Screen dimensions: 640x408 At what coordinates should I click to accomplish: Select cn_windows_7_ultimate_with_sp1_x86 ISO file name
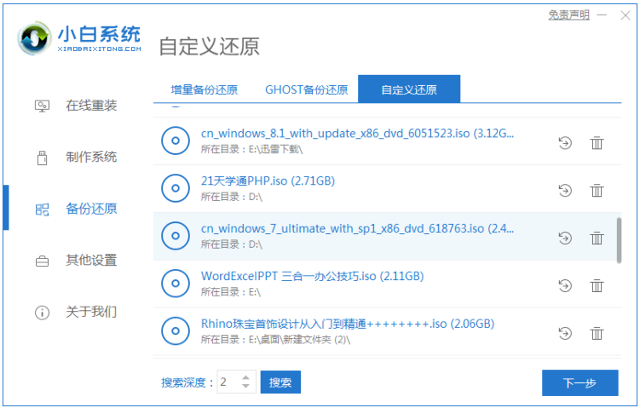click(x=357, y=228)
